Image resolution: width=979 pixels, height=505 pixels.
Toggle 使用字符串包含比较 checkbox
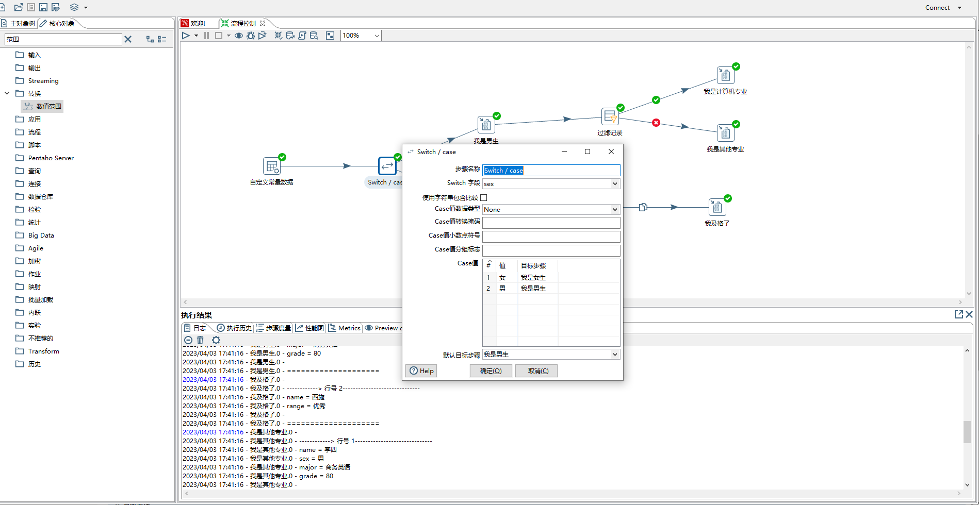click(484, 197)
